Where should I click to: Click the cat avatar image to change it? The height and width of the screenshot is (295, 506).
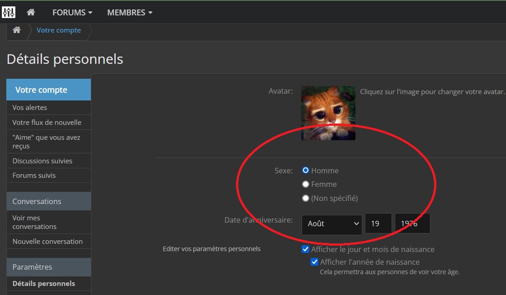click(x=328, y=113)
